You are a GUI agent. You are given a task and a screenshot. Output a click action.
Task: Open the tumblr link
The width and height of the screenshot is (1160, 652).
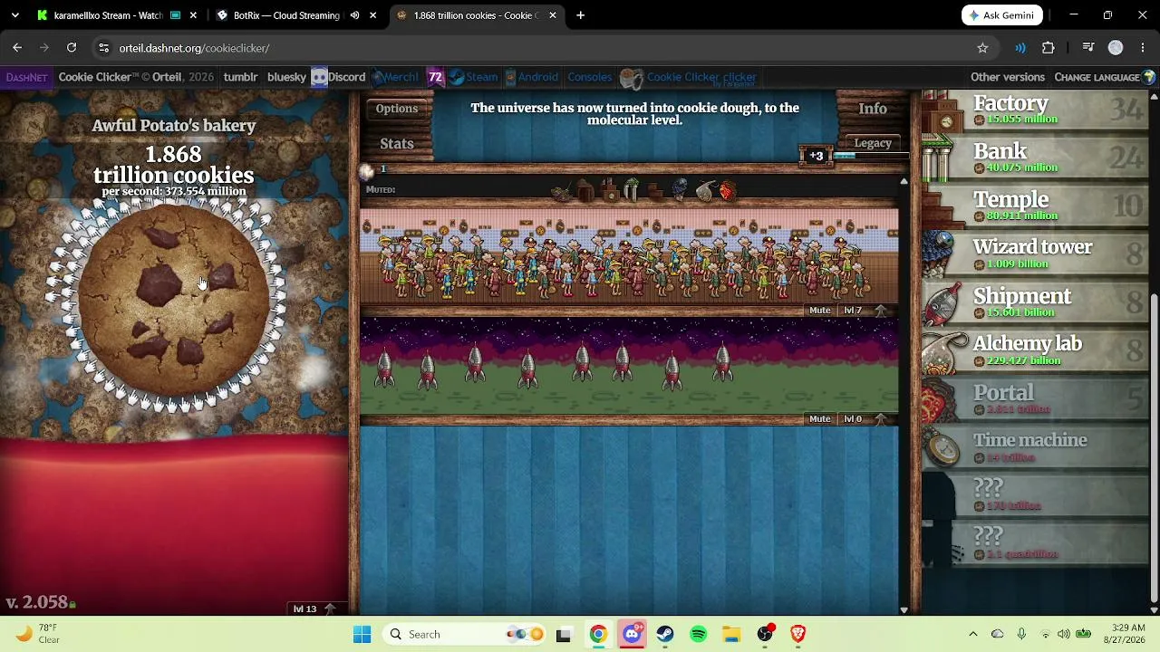[241, 77]
